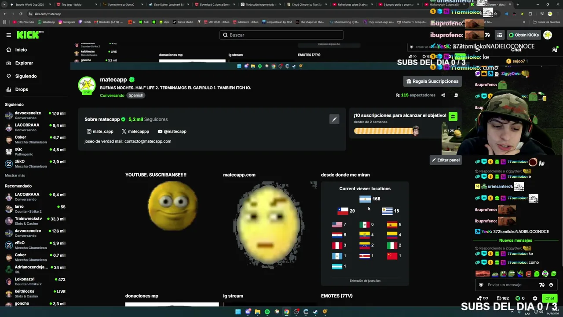The height and width of the screenshot is (317, 563).
Task: Open the Twitch bookmark
Action: click(x=84, y=22)
